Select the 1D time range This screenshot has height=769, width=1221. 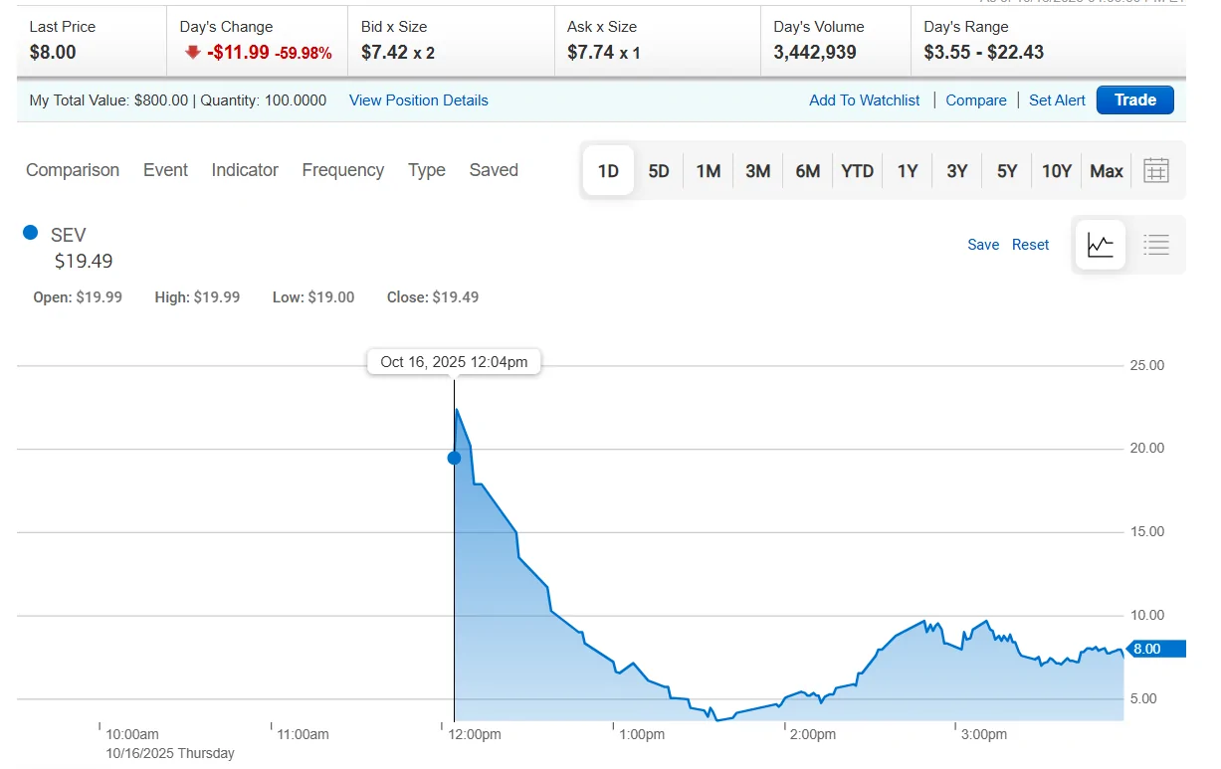(x=608, y=171)
